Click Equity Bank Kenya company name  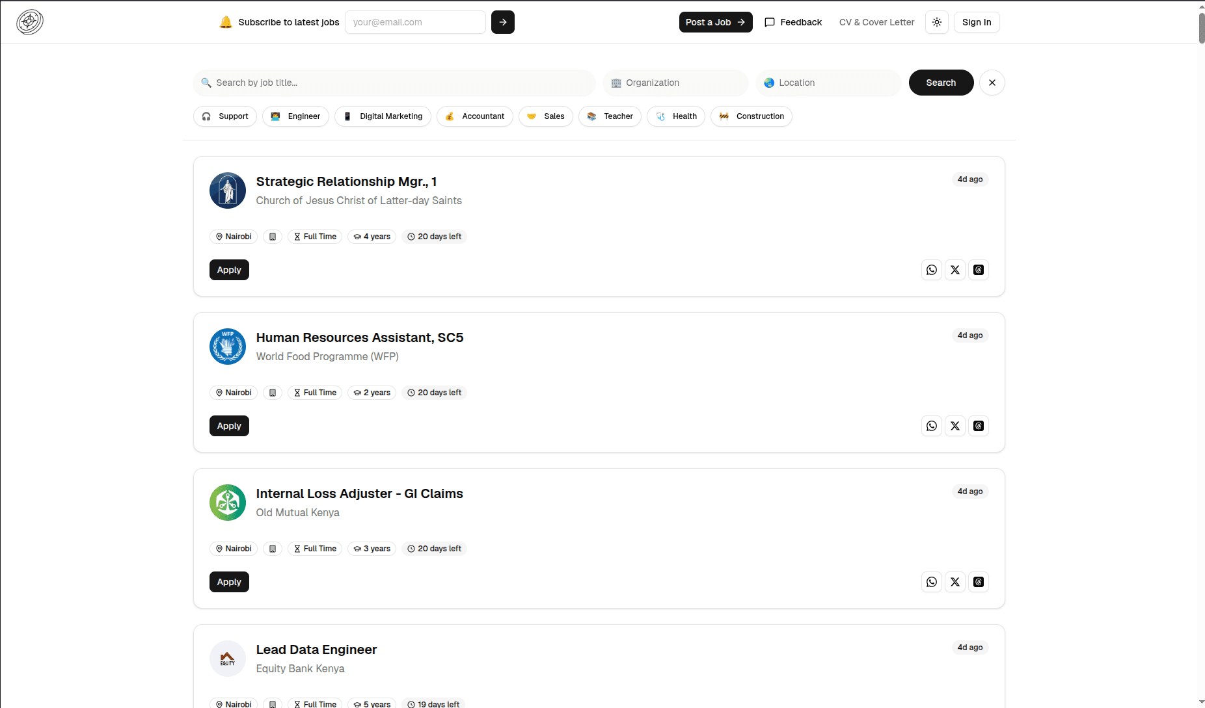pyautogui.click(x=301, y=668)
